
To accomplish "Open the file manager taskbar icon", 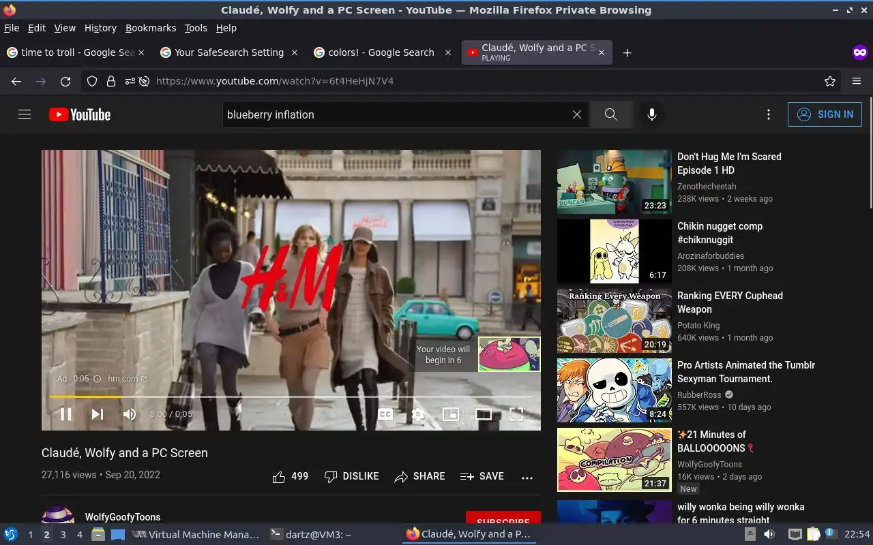I will pos(98,535).
